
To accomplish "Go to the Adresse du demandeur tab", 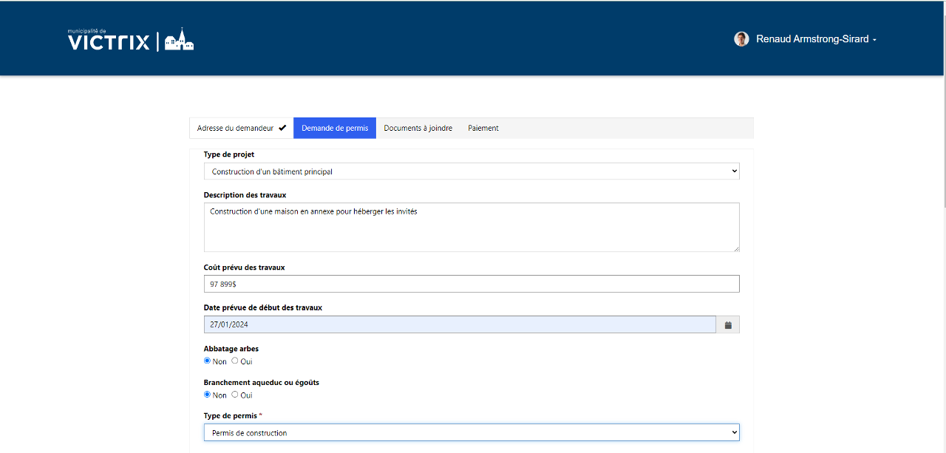I will pyautogui.click(x=242, y=128).
